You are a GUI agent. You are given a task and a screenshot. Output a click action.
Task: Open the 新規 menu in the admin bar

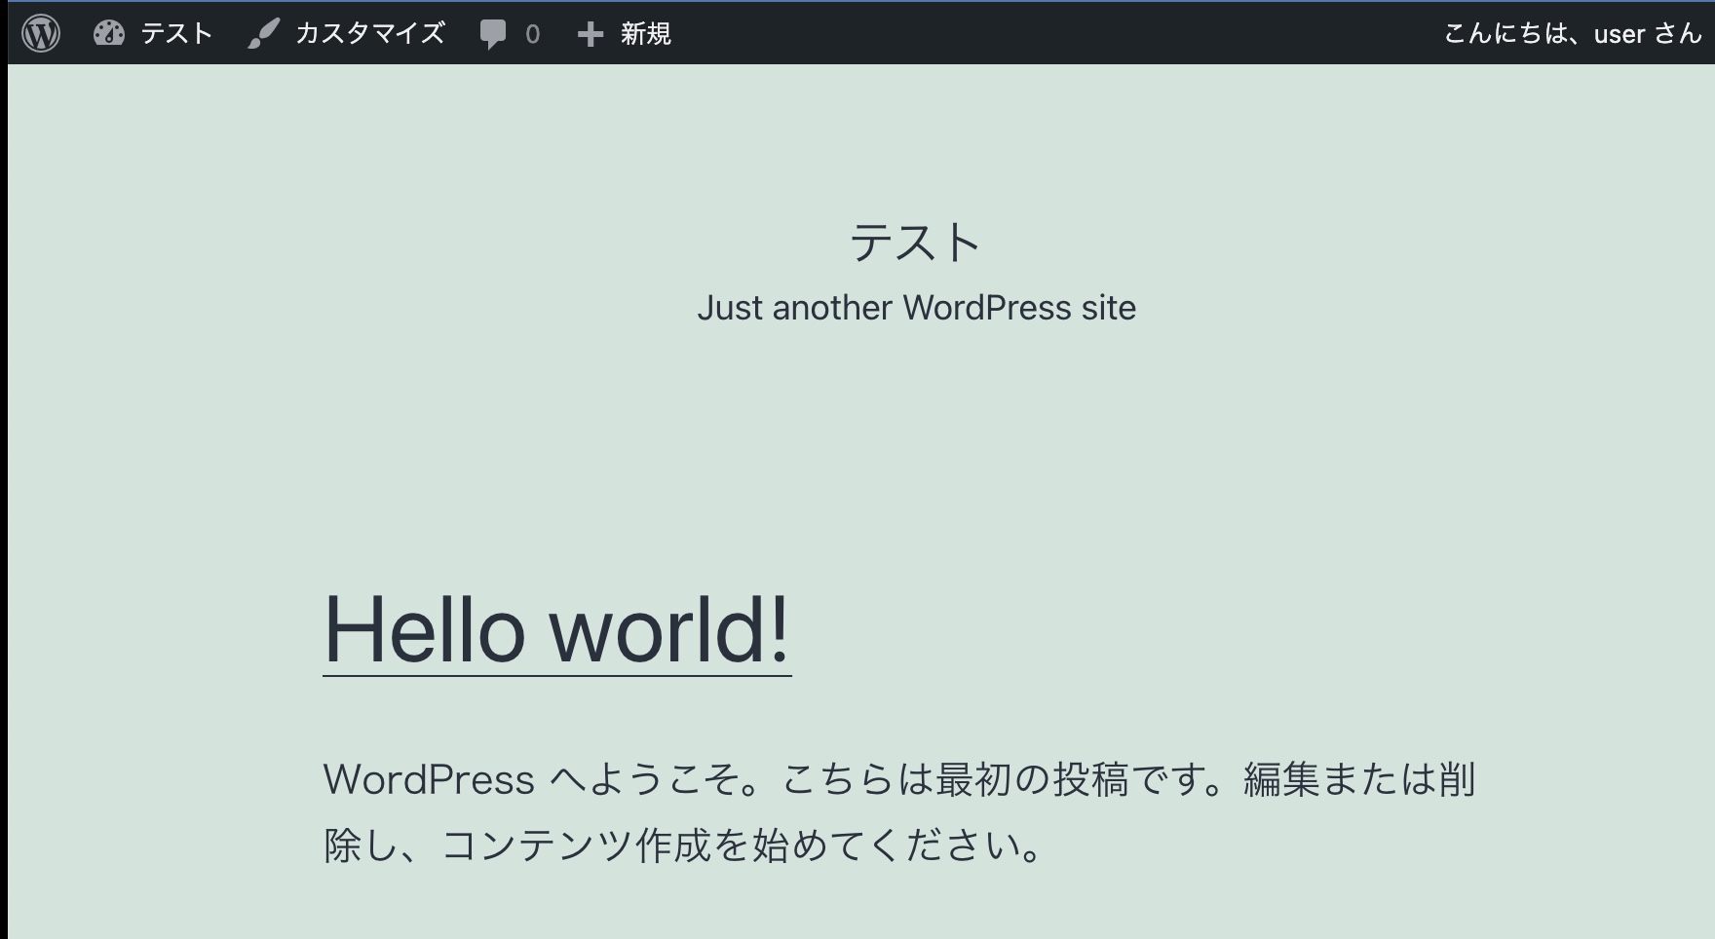coord(642,33)
